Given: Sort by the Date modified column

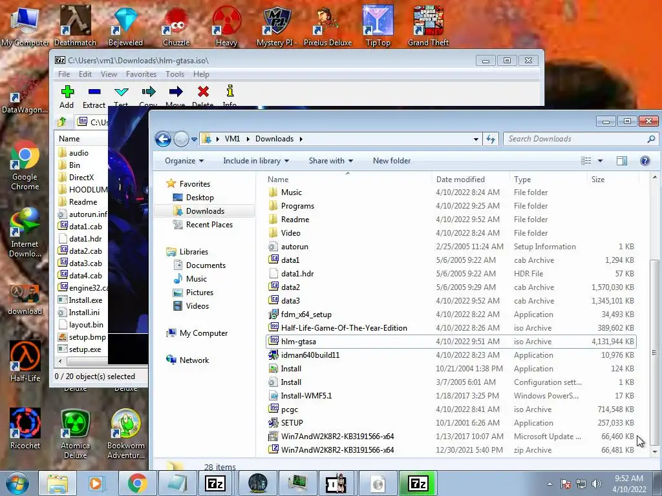Looking at the screenshot, I should pos(471,180).
